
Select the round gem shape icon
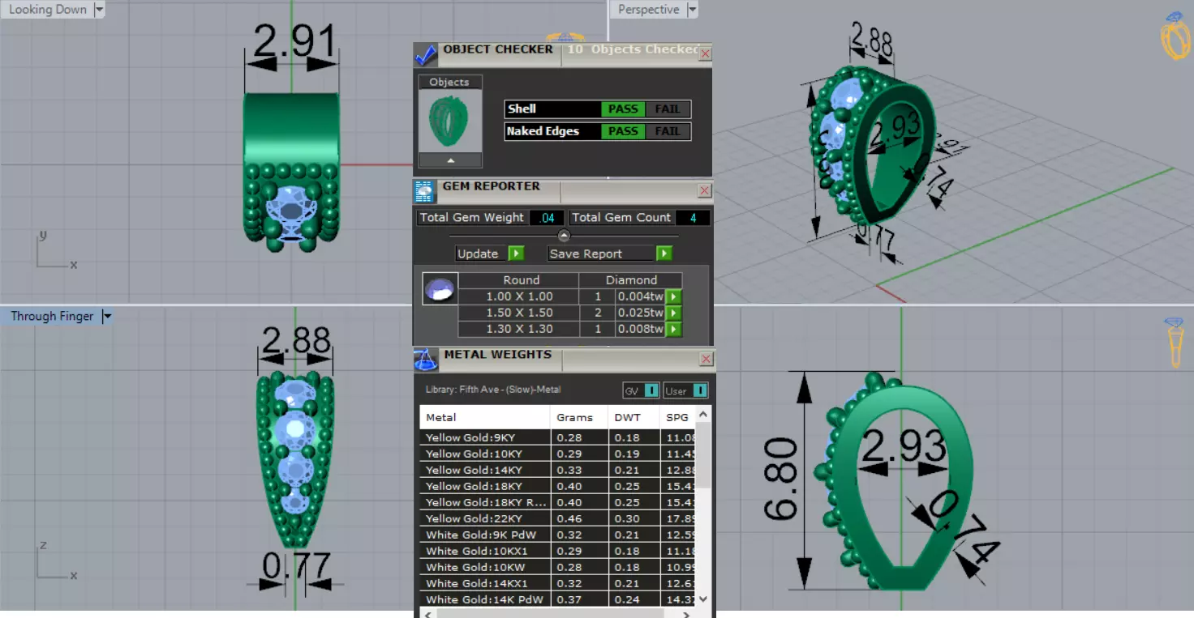coord(440,288)
